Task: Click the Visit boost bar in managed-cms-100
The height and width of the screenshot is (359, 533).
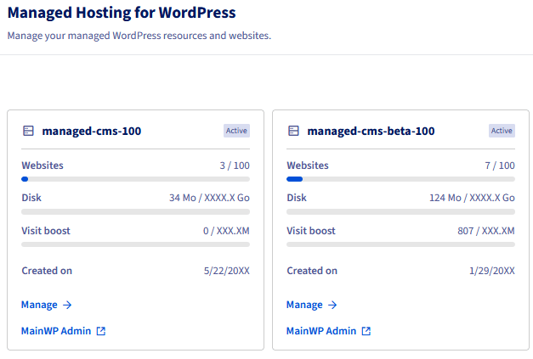Action: tap(136, 244)
